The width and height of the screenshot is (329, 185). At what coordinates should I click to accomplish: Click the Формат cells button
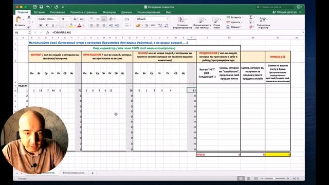coord(234,27)
